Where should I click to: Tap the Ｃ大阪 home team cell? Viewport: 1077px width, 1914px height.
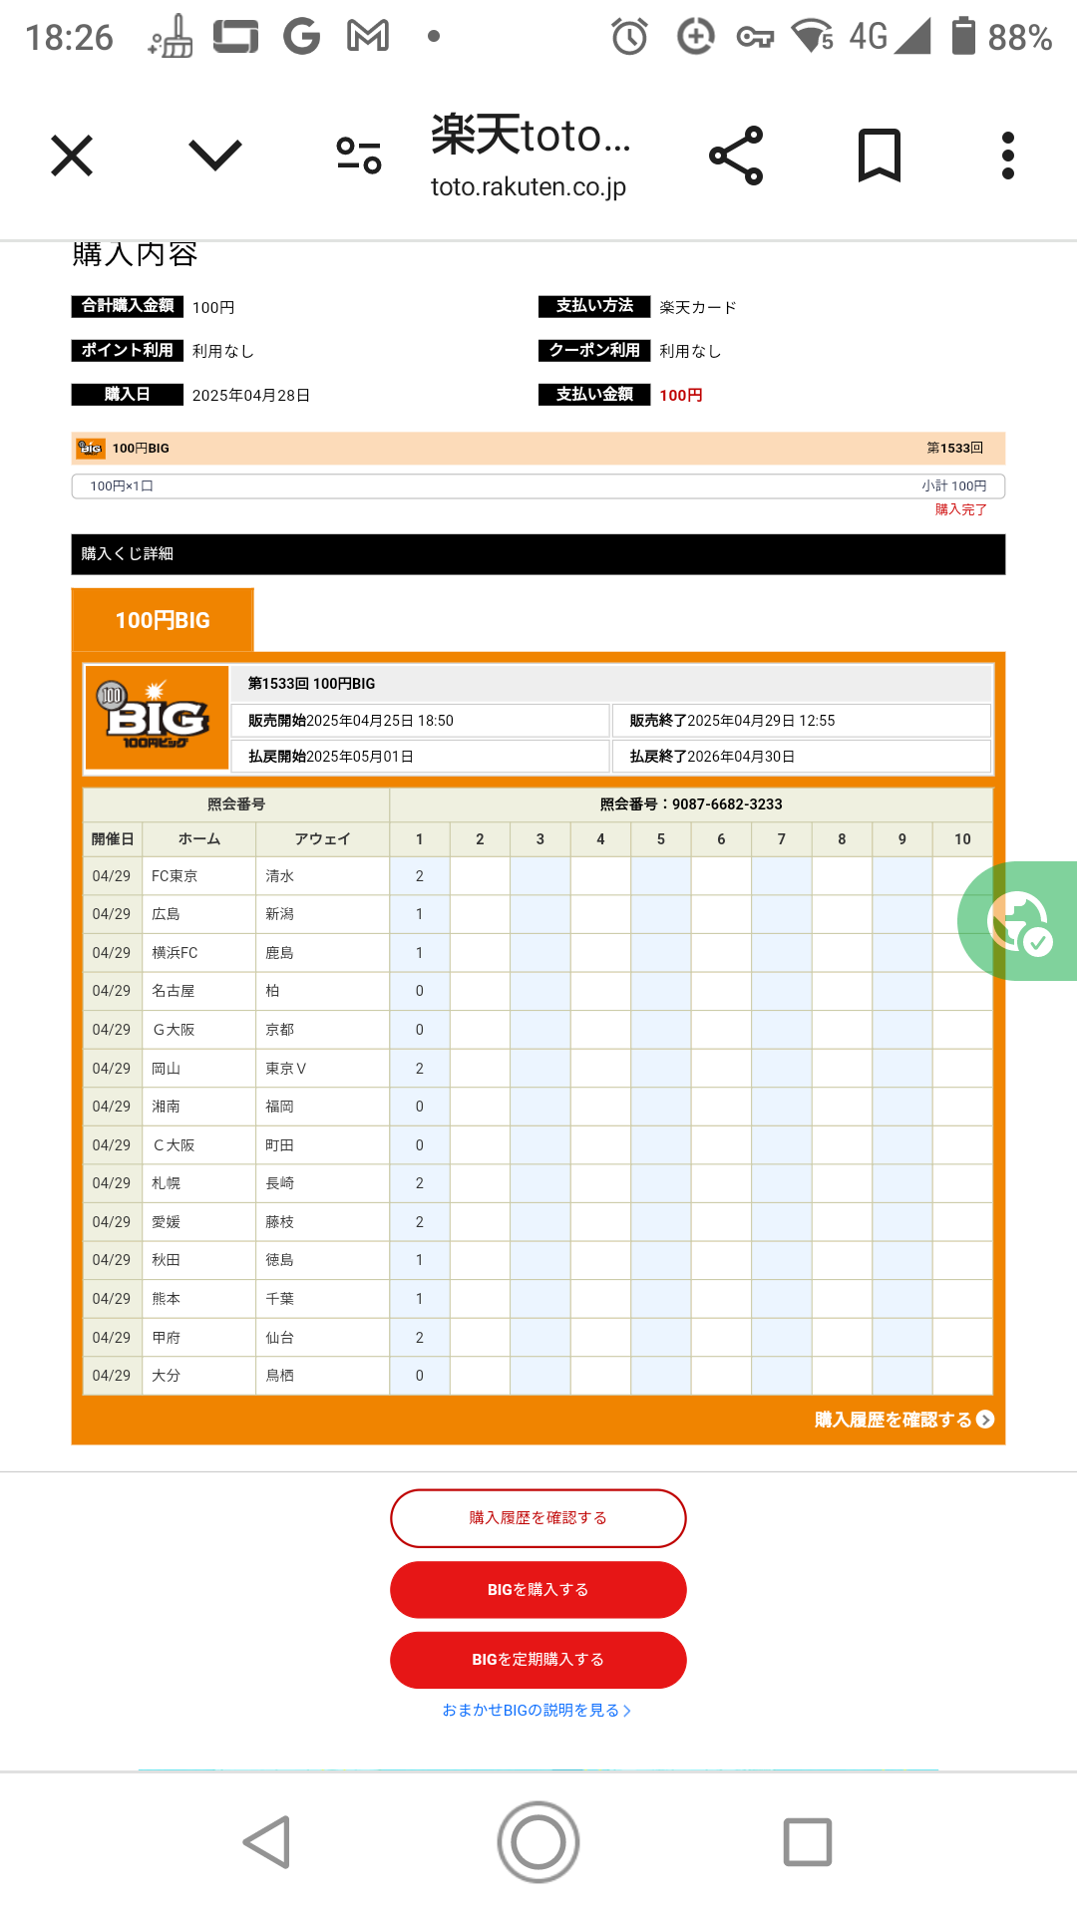(x=198, y=1145)
